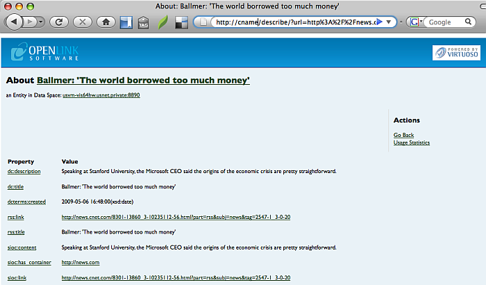Screen dimensions: 486x285
Task: Open the rss:link property link
Action: tap(15, 217)
